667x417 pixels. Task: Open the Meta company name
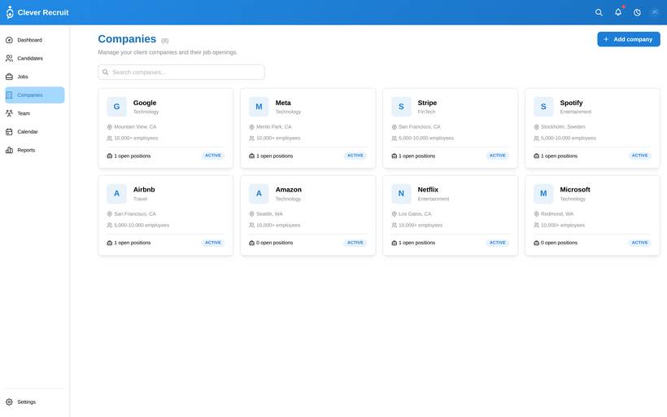coord(283,103)
